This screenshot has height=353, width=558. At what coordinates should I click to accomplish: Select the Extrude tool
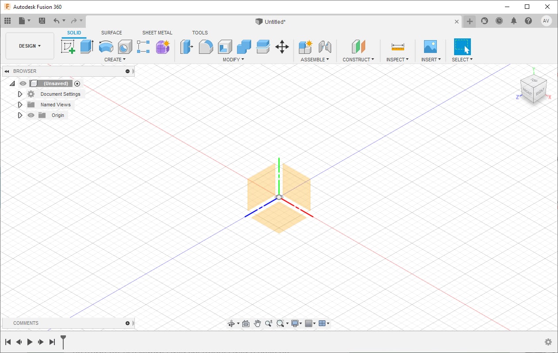point(87,46)
